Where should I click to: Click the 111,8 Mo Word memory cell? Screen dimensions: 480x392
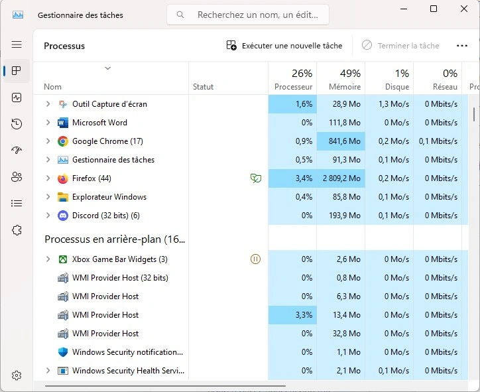(x=341, y=123)
